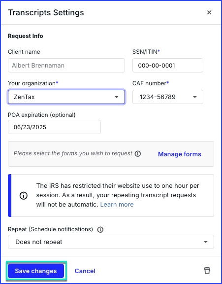Click the caret arrow in the Does not repeat dropdown
This screenshot has height=284, width=222.
point(206,242)
